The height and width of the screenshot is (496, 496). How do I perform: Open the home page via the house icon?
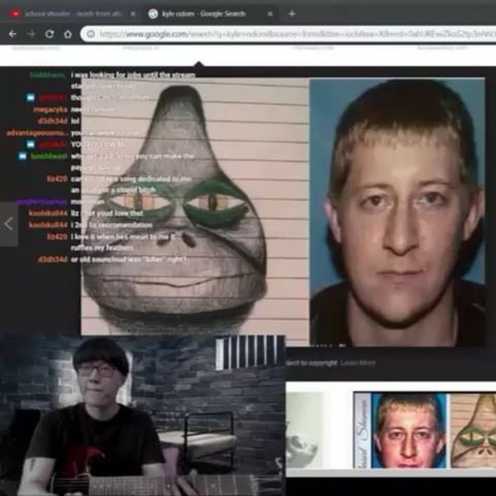click(68, 34)
